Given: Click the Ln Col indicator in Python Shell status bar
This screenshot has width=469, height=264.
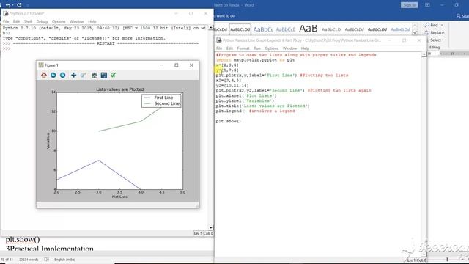Looking at the screenshot, I should coord(204,233).
